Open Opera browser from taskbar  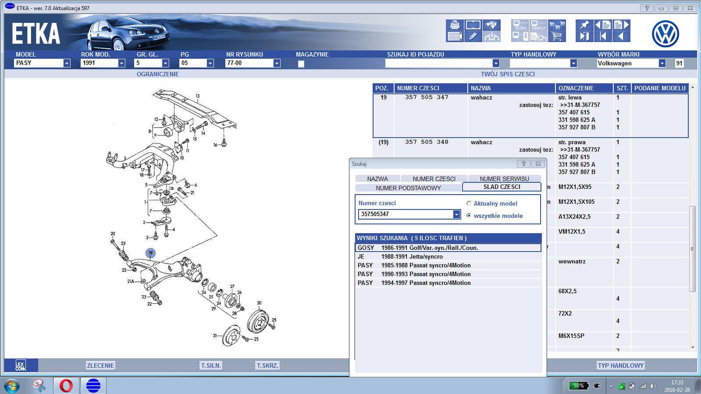(66, 386)
